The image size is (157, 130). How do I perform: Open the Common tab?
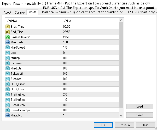tap(20, 13)
